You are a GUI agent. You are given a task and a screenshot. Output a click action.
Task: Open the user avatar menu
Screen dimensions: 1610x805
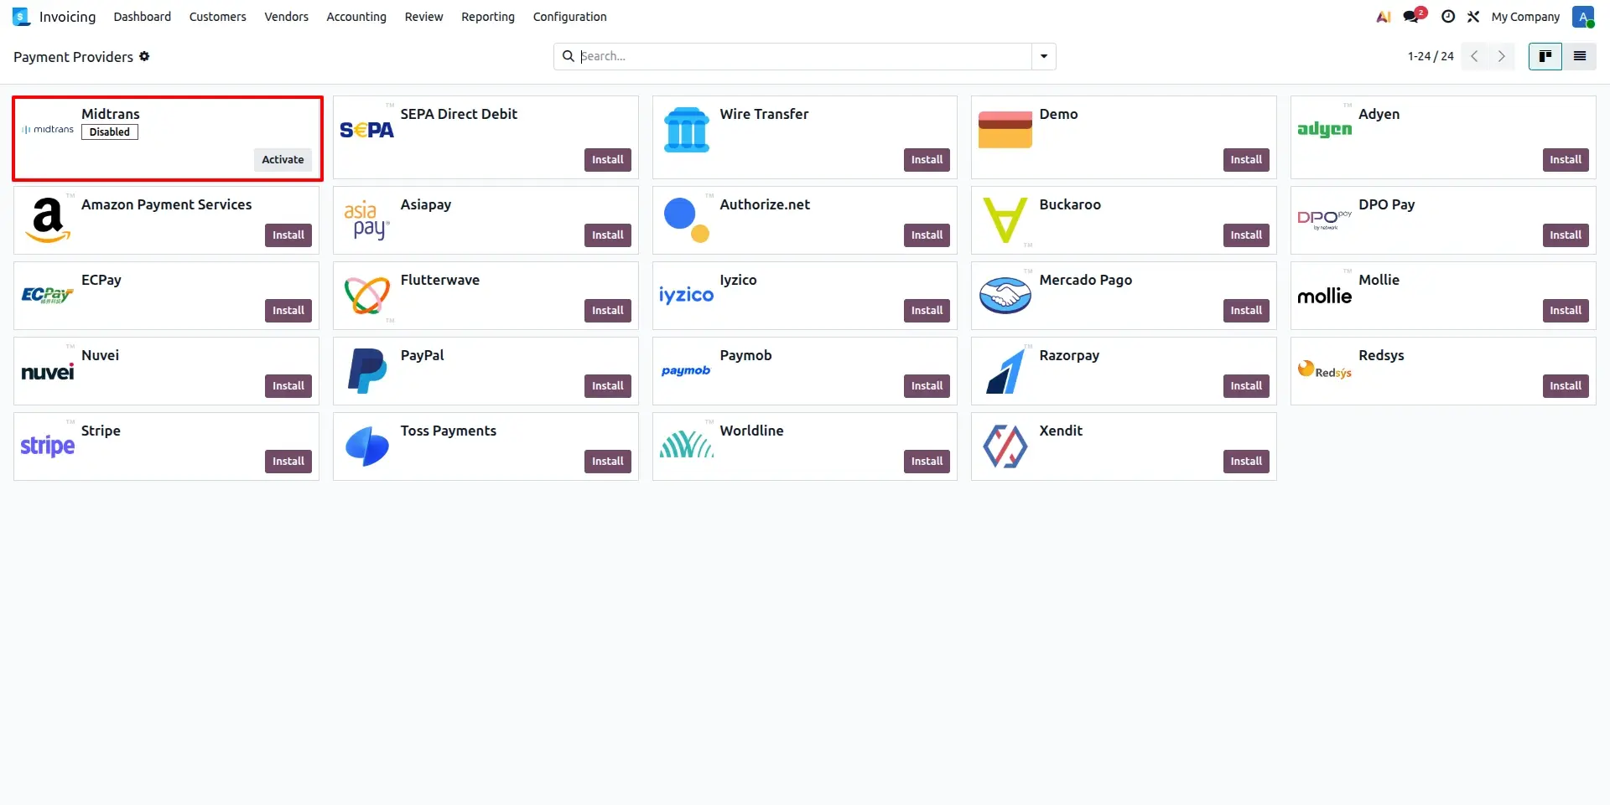1583,17
